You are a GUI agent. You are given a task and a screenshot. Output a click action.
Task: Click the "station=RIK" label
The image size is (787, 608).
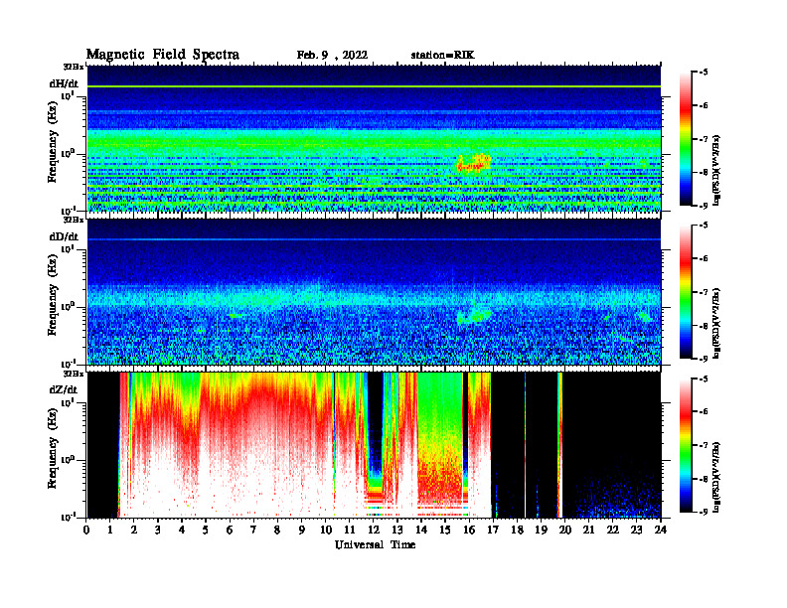[443, 56]
